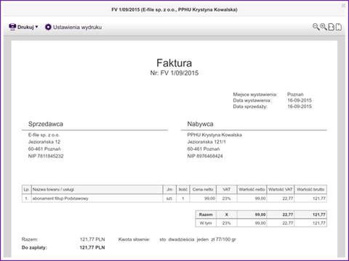Screen dimensions: 349x261
Task: Click the Cena netto column header
Action: point(203,189)
